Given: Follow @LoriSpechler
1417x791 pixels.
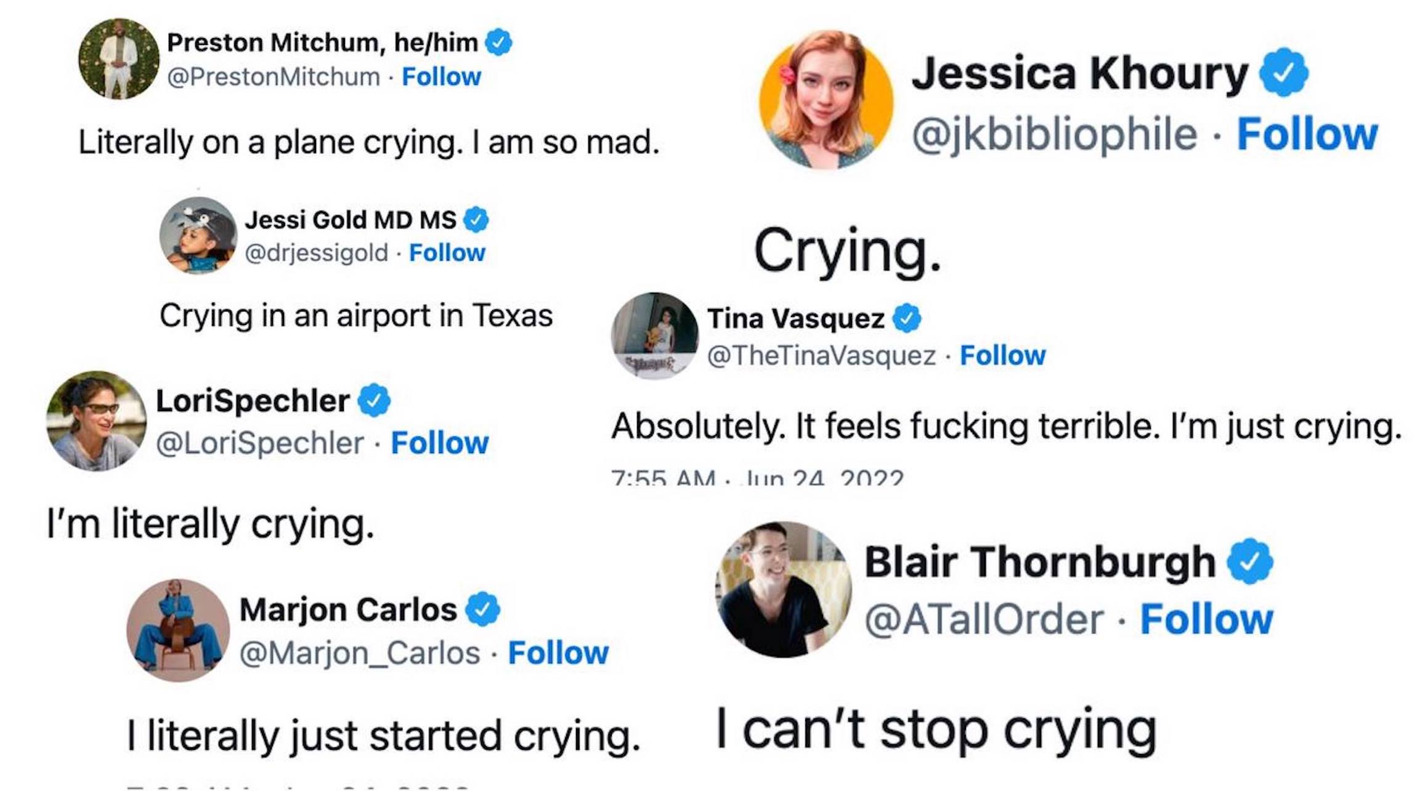Looking at the screenshot, I should (439, 443).
